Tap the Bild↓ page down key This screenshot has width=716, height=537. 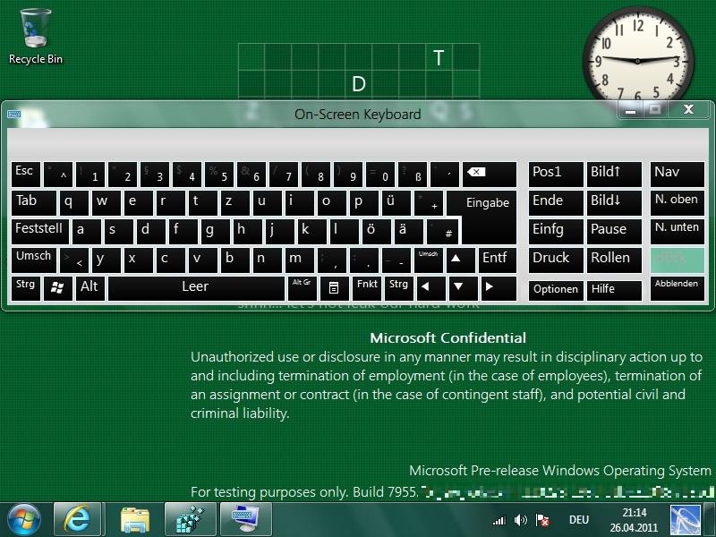[614, 203]
